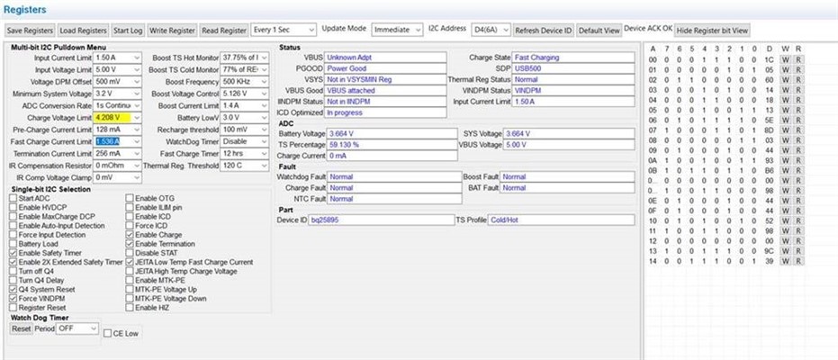Image resolution: width=838 pixels, height=360 pixels.
Task: Open the Boost Current Limit 1.4 A dropdown
Action: click(244, 106)
